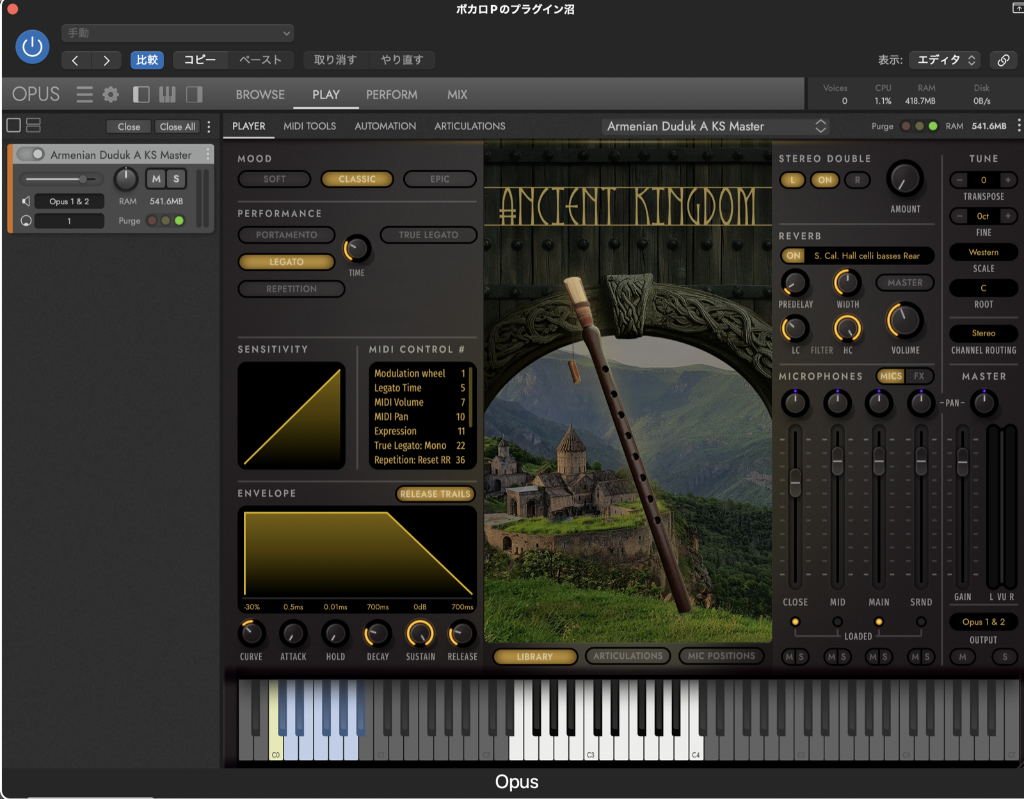Viewport: 1024px width, 799px height.
Task: Click the MIC POSITIONS button
Action: click(721, 656)
